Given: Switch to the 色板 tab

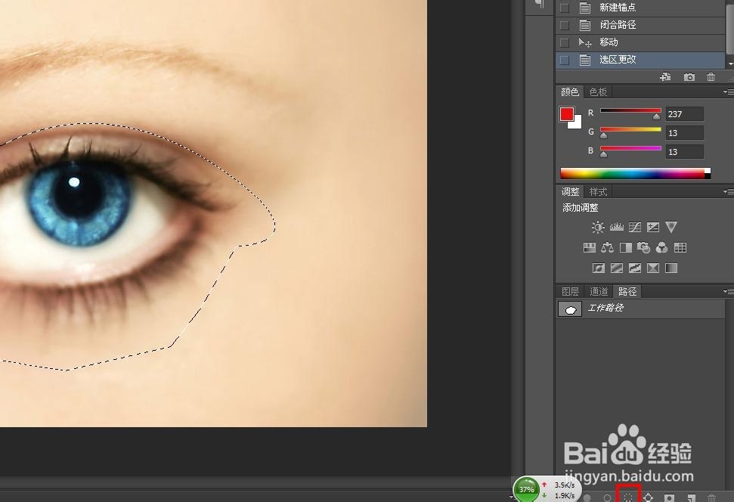Looking at the screenshot, I should (x=598, y=91).
